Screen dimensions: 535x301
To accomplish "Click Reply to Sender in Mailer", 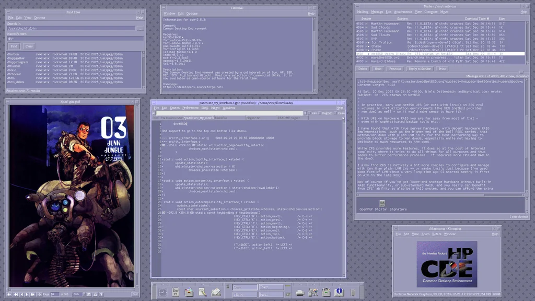I will tap(420, 68).
